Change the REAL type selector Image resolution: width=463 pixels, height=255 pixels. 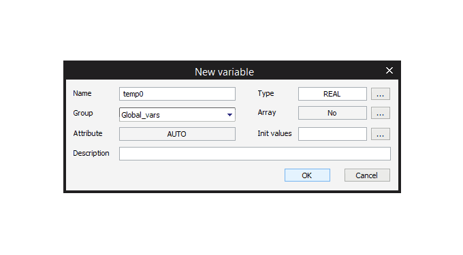click(x=332, y=94)
